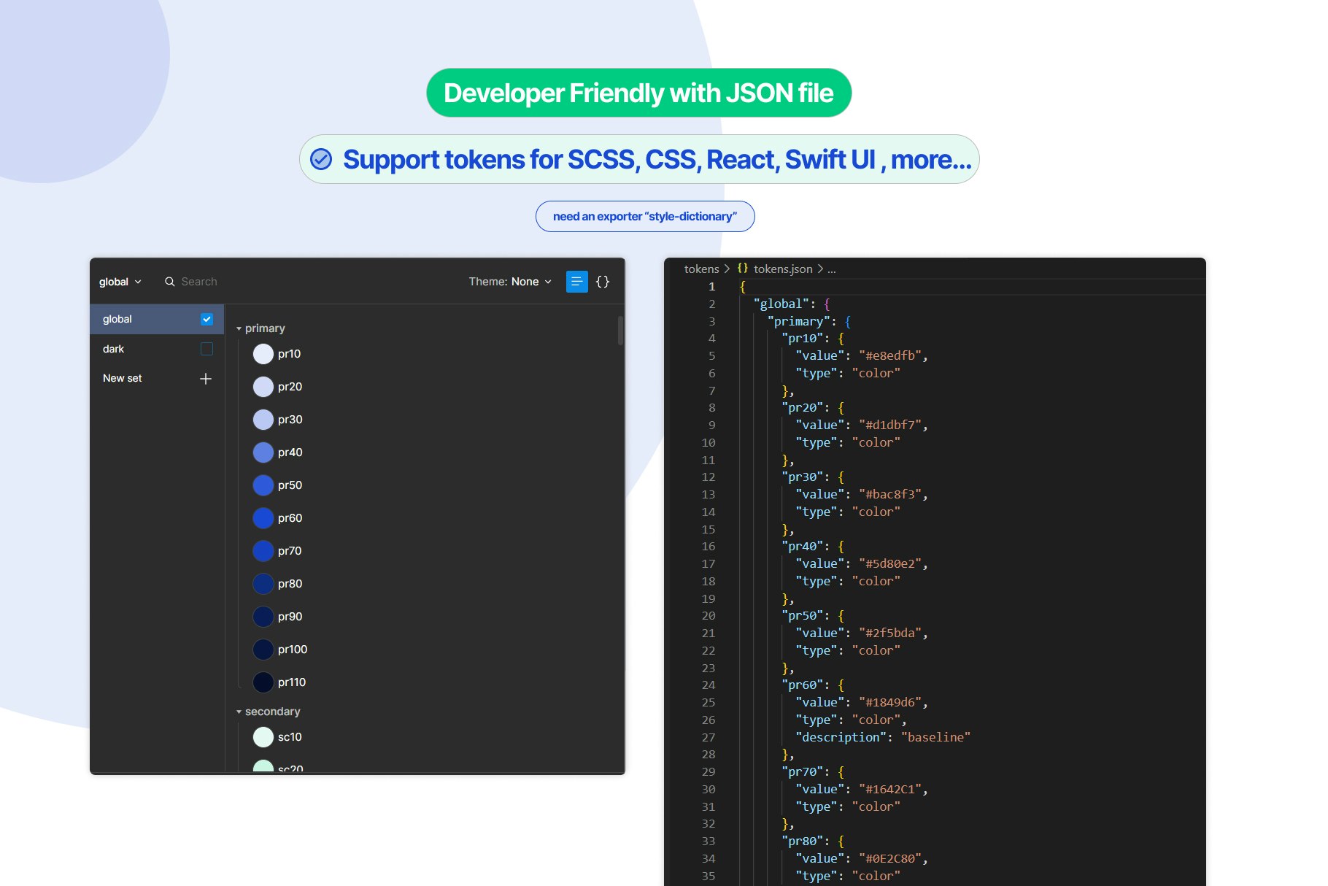Collapse the secondary token group
The width and height of the screenshot is (1328, 886).
(x=239, y=712)
